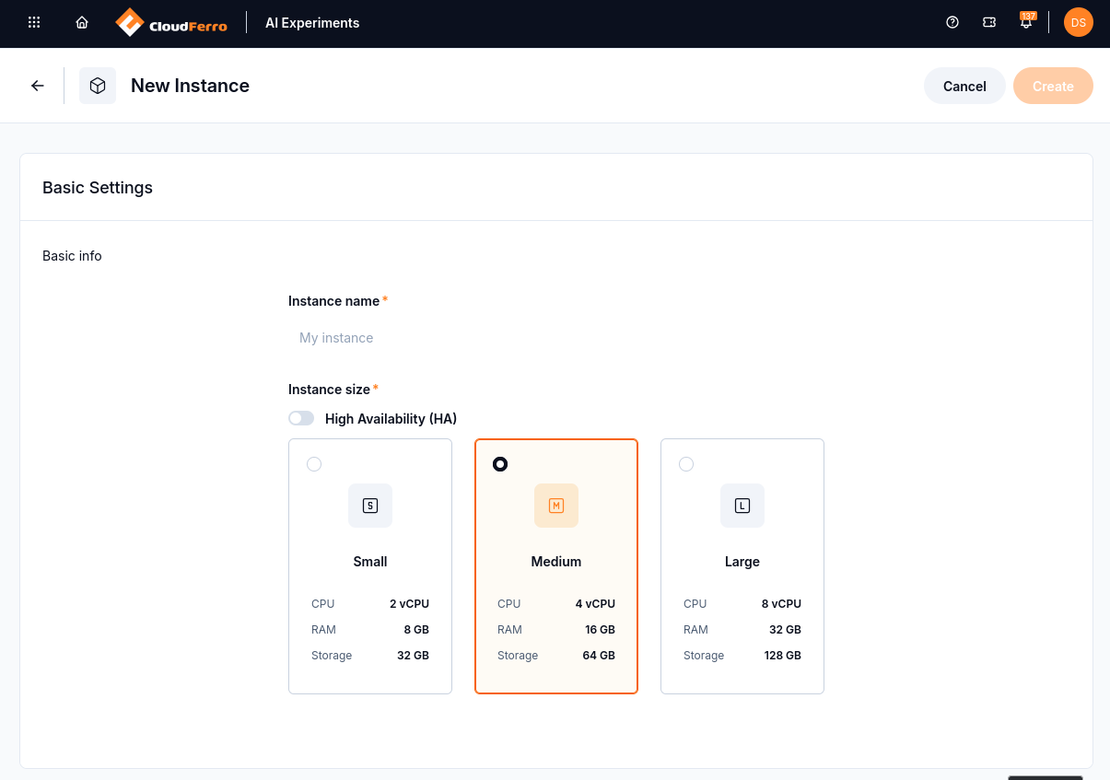Click the S size icon in Small card
The width and height of the screenshot is (1110, 780).
[x=370, y=506]
